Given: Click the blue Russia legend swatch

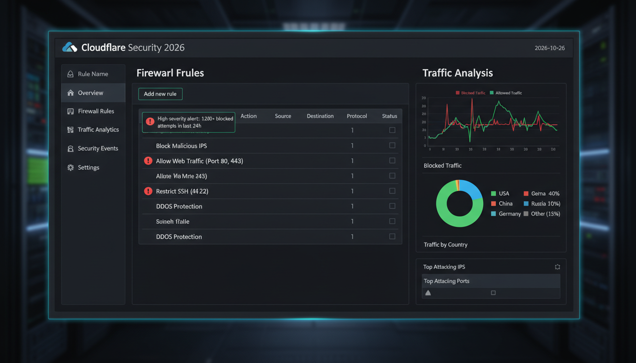Looking at the screenshot, I should coord(526,204).
